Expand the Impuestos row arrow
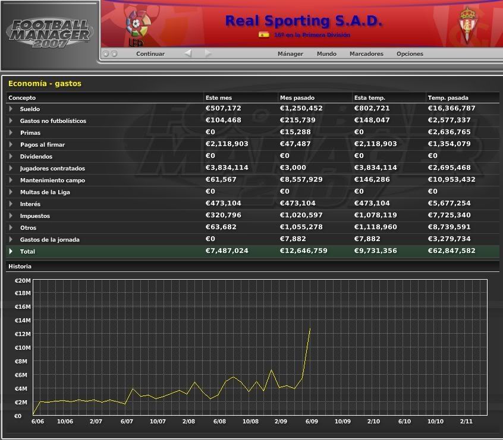Screen dimensions: 503x440 coord(11,216)
